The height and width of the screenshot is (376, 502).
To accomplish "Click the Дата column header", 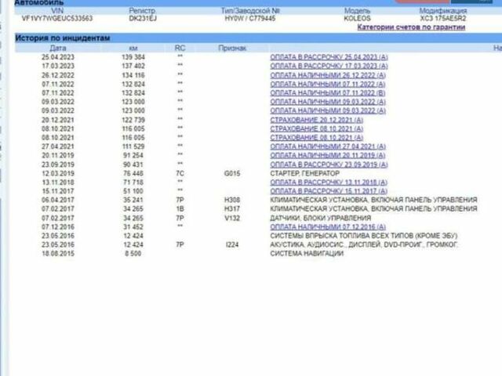I will click(x=58, y=48).
